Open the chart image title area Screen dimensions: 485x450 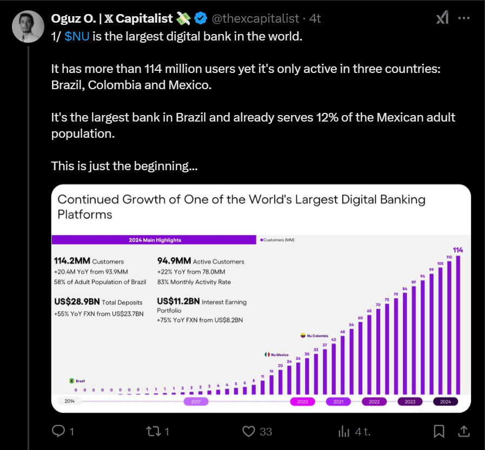242,206
